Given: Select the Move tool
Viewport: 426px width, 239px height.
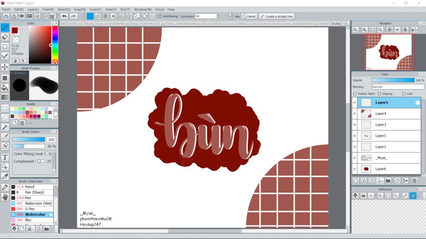Looking at the screenshot, I should click(5, 67).
